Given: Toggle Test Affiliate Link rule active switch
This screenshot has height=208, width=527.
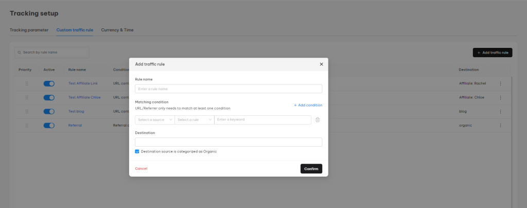Looking at the screenshot, I should (49, 83).
